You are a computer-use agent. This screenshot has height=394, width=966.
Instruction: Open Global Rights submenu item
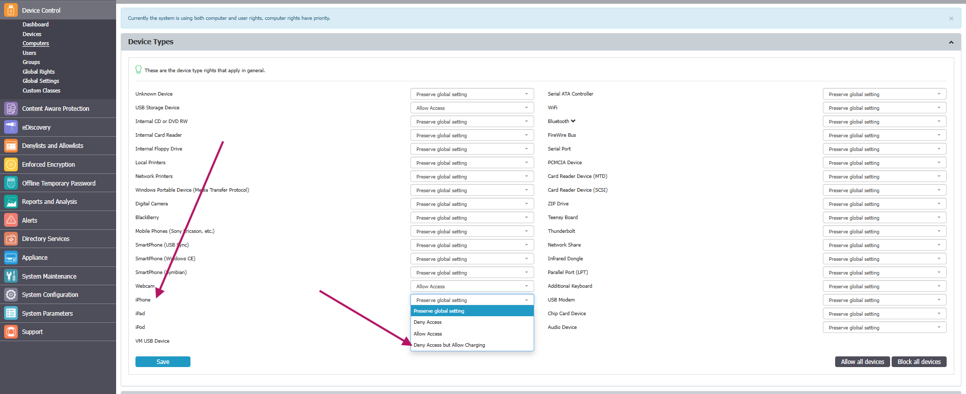pyautogui.click(x=39, y=72)
